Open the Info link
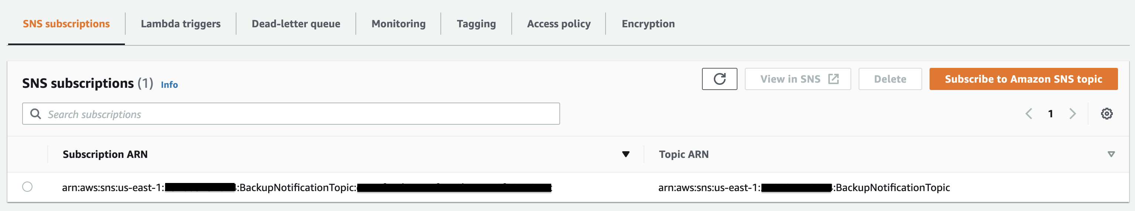1135x211 pixels. click(x=169, y=84)
